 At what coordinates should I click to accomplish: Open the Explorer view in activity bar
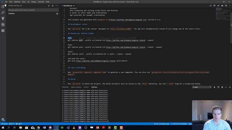pyautogui.click(x=3, y=6)
